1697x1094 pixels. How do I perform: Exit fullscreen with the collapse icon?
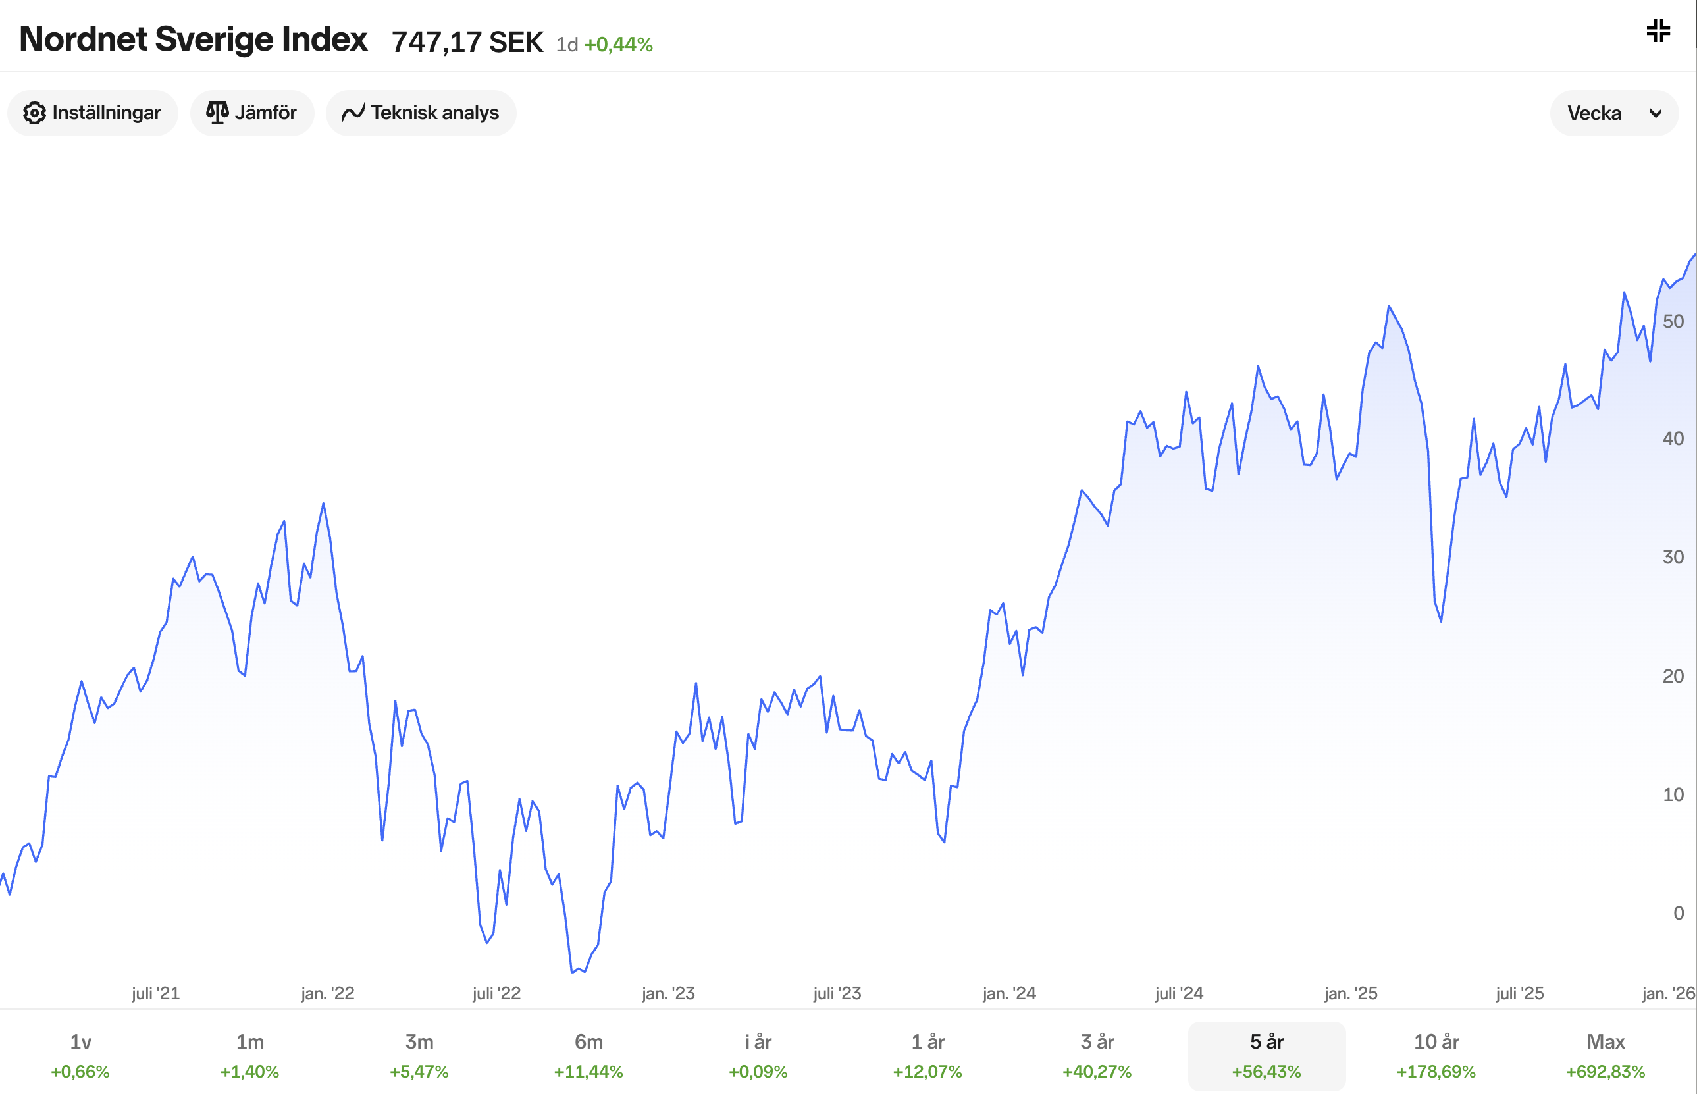(x=1658, y=31)
